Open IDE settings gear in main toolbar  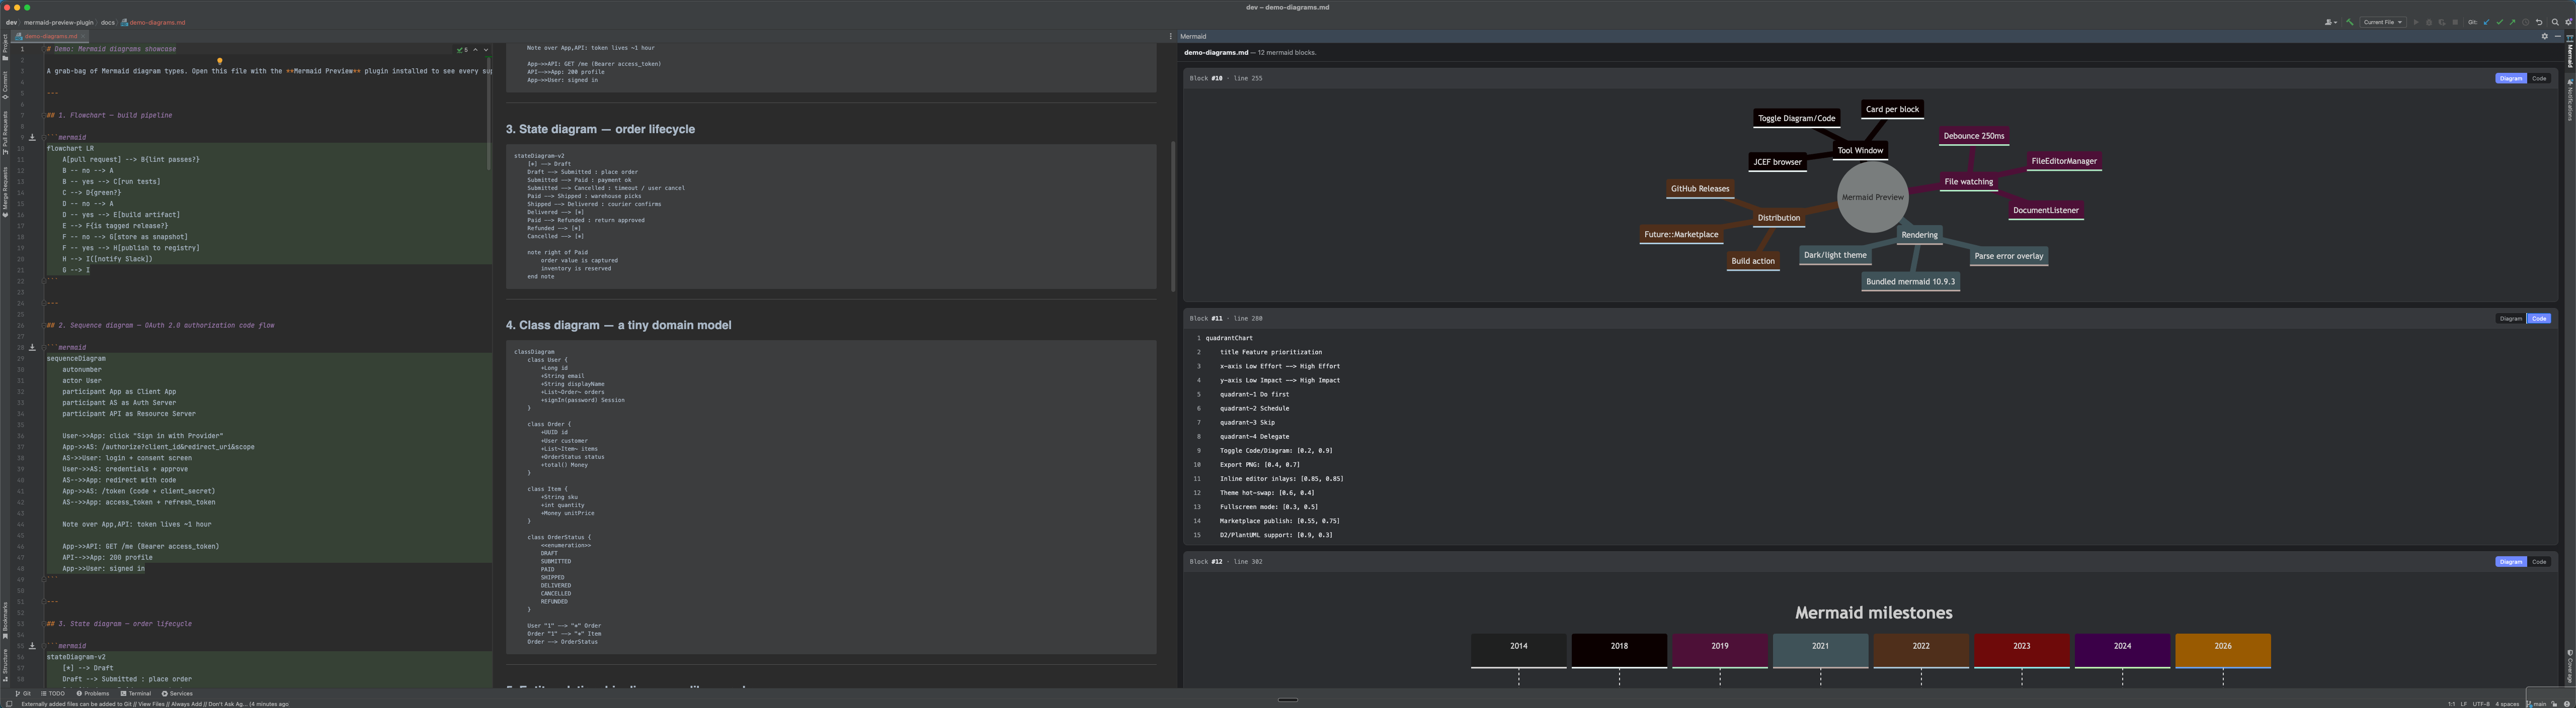[2568, 22]
